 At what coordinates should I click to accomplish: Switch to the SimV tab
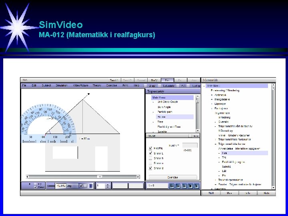154,80
